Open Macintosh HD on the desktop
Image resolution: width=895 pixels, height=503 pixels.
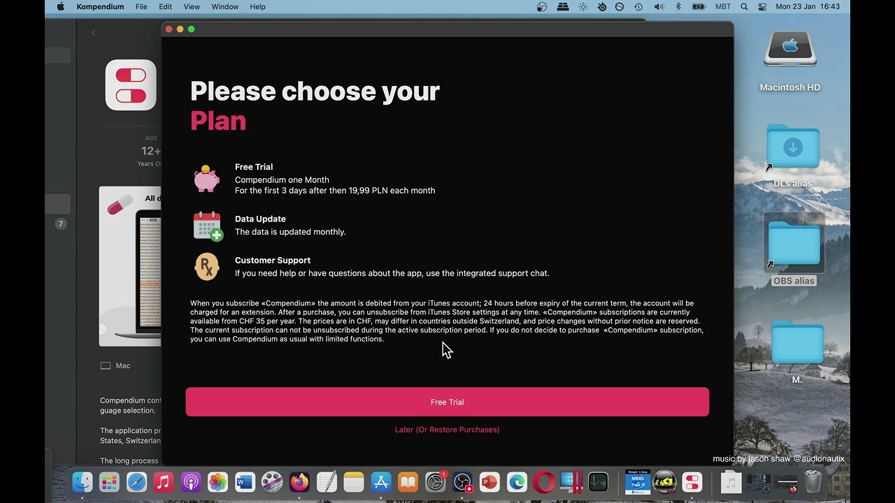click(790, 50)
